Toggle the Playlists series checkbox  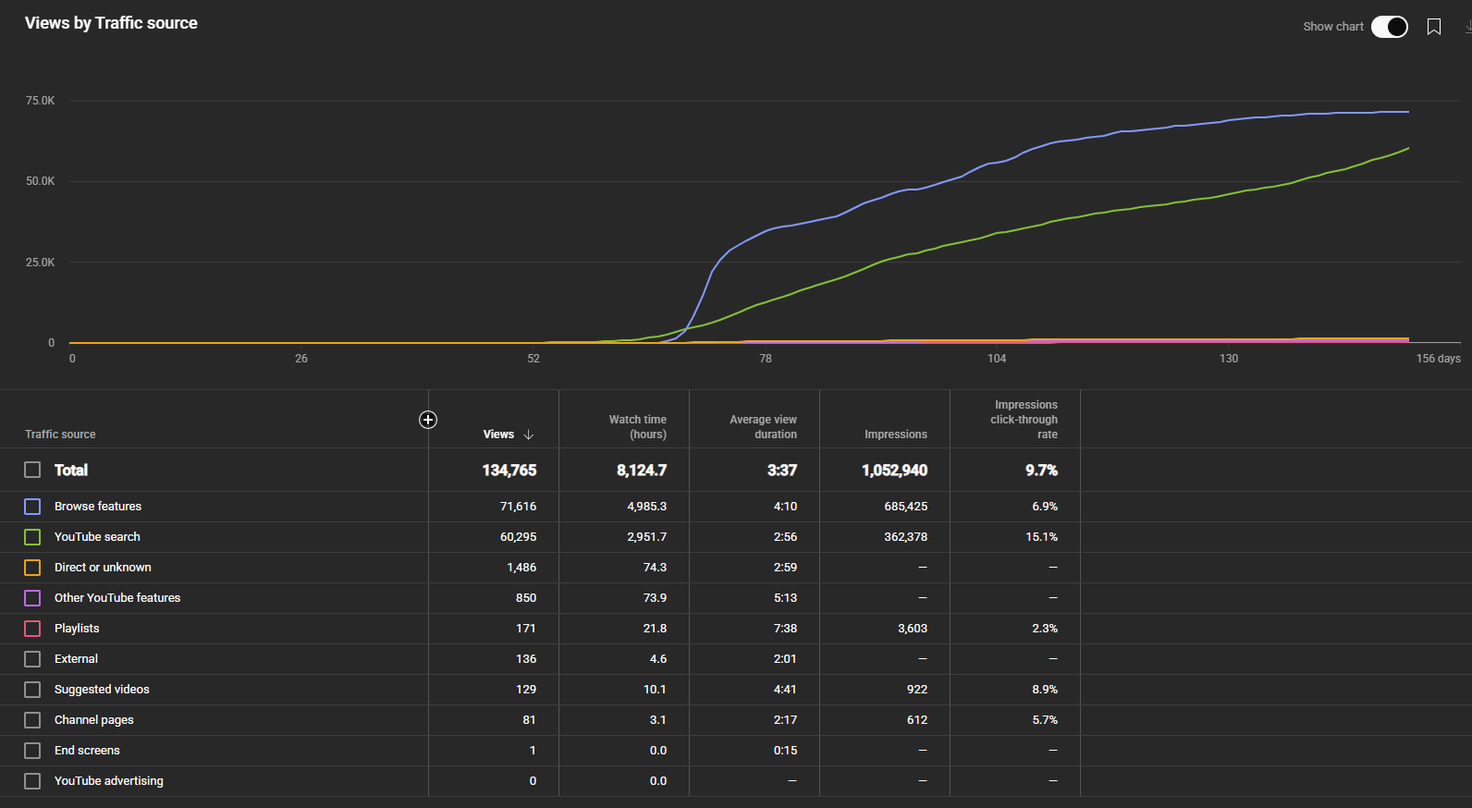click(32, 629)
